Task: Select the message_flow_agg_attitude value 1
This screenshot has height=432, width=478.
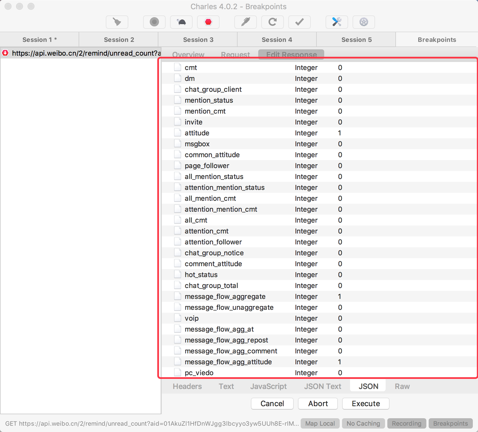Action: (340, 362)
